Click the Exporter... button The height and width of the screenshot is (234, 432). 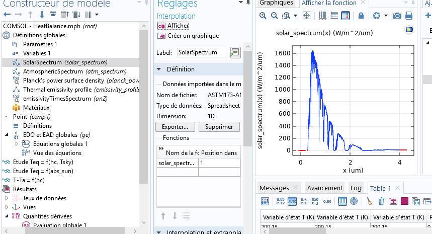click(175, 127)
